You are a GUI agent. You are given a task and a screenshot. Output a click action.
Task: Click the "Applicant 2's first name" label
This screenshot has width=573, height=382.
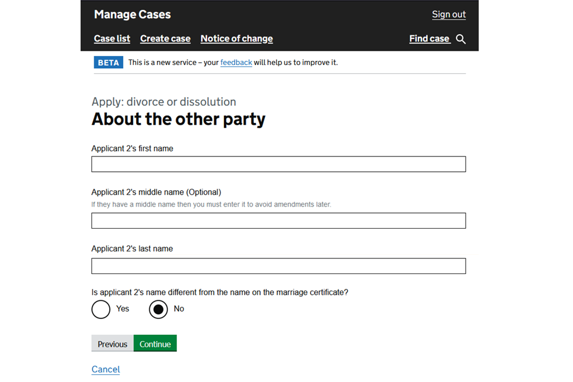coord(132,149)
